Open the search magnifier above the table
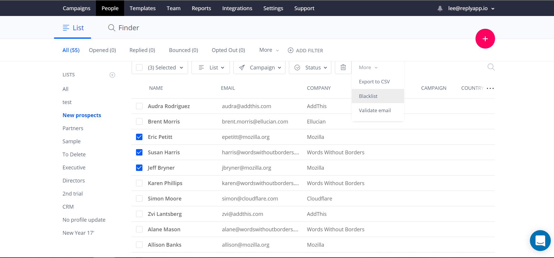Image resolution: width=554 pixels, height=258 pixels. coord(491,67)
